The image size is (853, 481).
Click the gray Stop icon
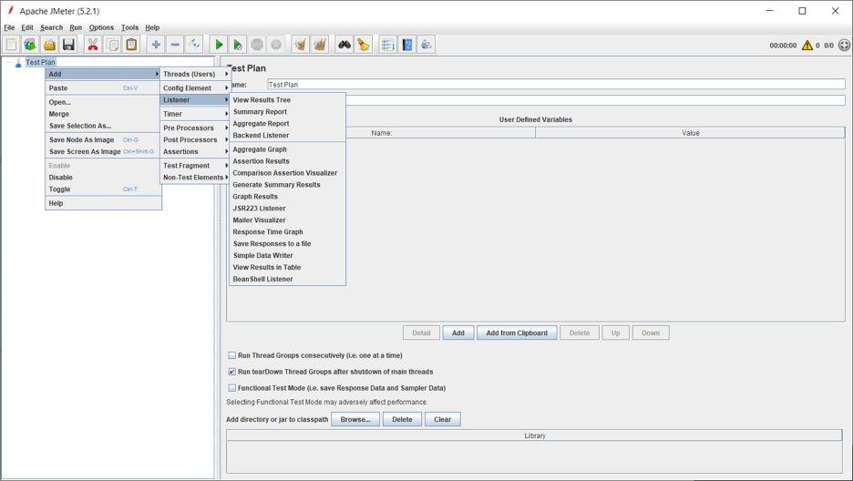click(257, 45)
